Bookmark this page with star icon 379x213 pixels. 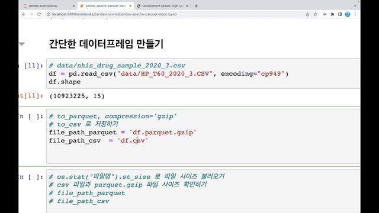click(x=316, y=14)
